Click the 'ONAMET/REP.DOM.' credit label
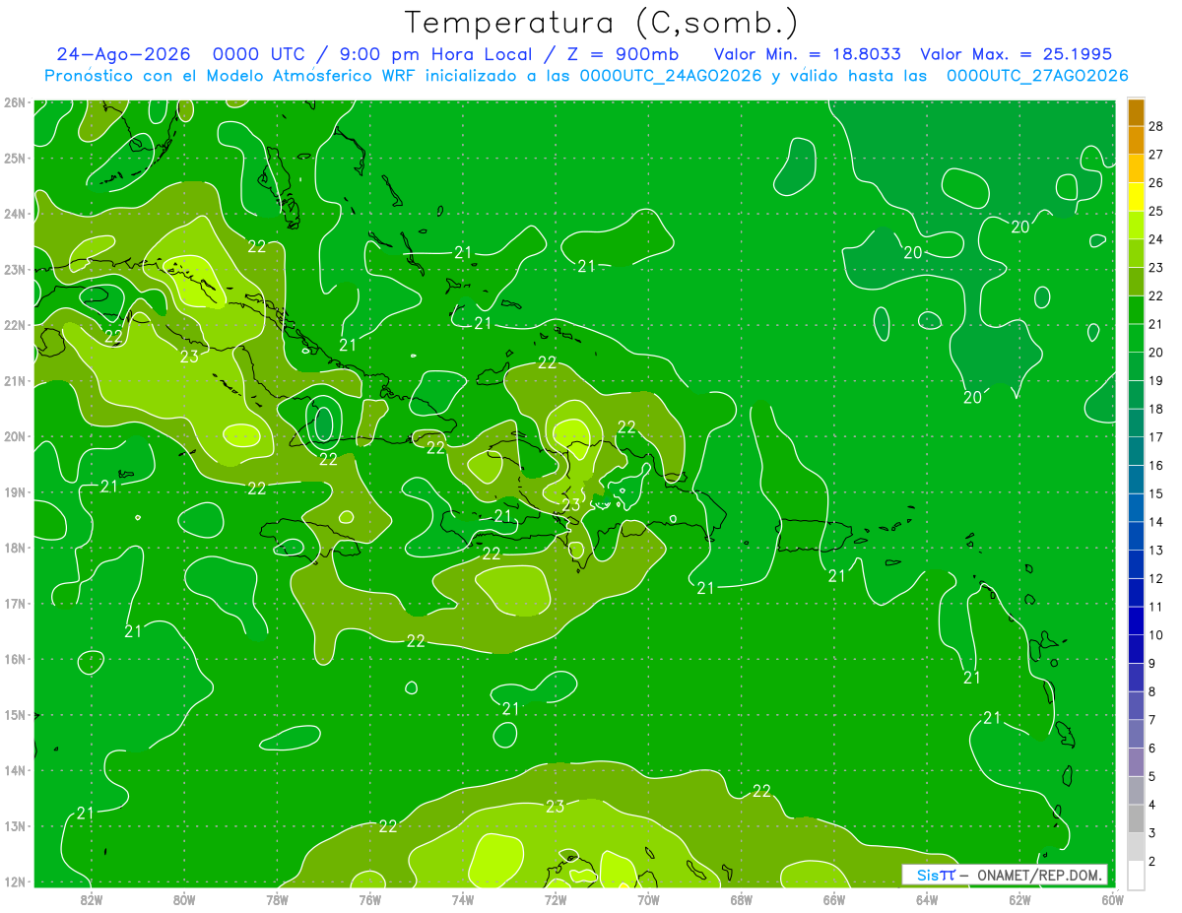 point(1040,875)
